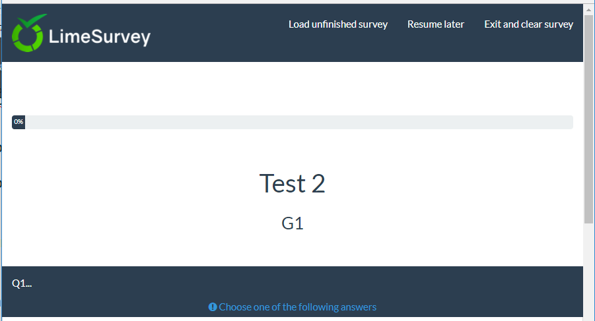
Task: Click the Choose one of the following answers hint
Action: pyautogui.click(x=298, y=307)
